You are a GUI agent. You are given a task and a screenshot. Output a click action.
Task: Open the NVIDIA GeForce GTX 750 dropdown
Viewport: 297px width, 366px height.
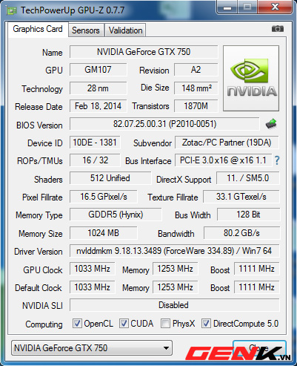coord(92,348)
